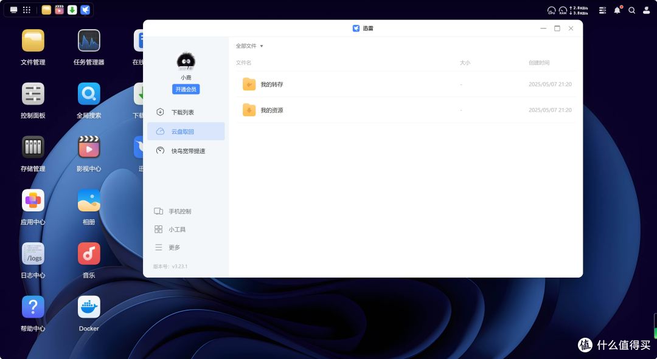Viewport: 657px width, 359px height.
Task: Open 文件管理 desktop icon
Action: [33, 41]
